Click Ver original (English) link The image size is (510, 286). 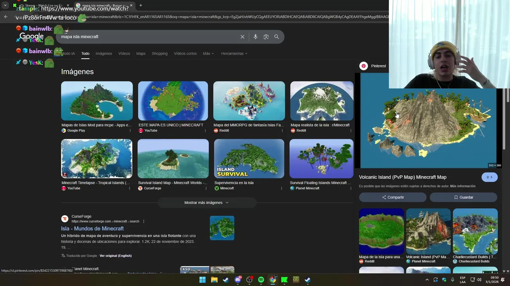[x=116, y=256]
